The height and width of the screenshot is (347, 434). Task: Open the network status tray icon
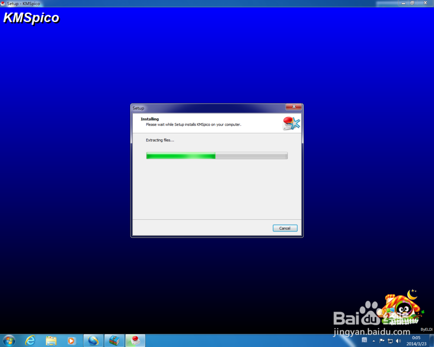pyautogui.click(x=390, y=341)
